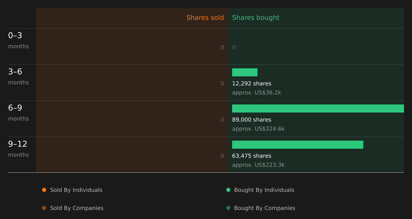Image resolution: width=412 pixels, height=219 pixels.
Task: Click the Sold By Companies striped icon
Action: coord(44,208)
